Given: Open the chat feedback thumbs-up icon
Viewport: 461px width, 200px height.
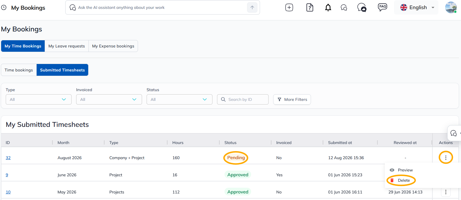Looking at the screenshot, I should point(362,7).
